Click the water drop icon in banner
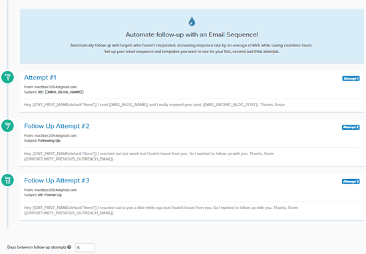Image resolution: width=366 pixels, height=254 pixels. [192, 22]
